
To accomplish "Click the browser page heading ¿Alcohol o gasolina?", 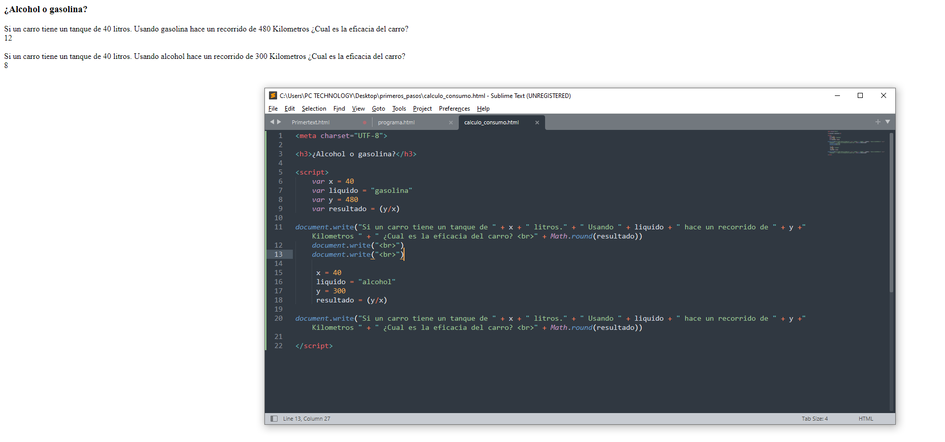I will 46,9.
